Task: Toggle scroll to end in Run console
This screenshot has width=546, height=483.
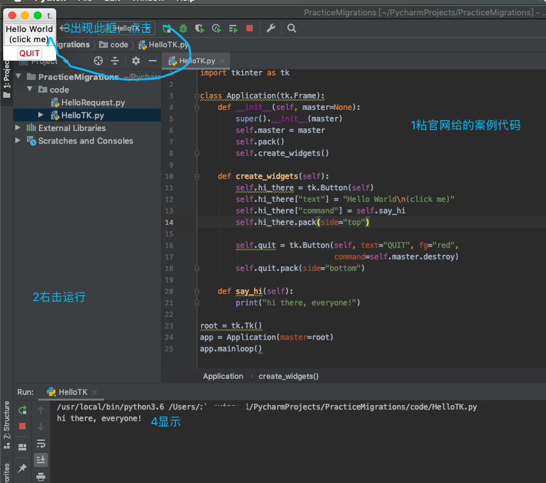Action: (41, 460)
